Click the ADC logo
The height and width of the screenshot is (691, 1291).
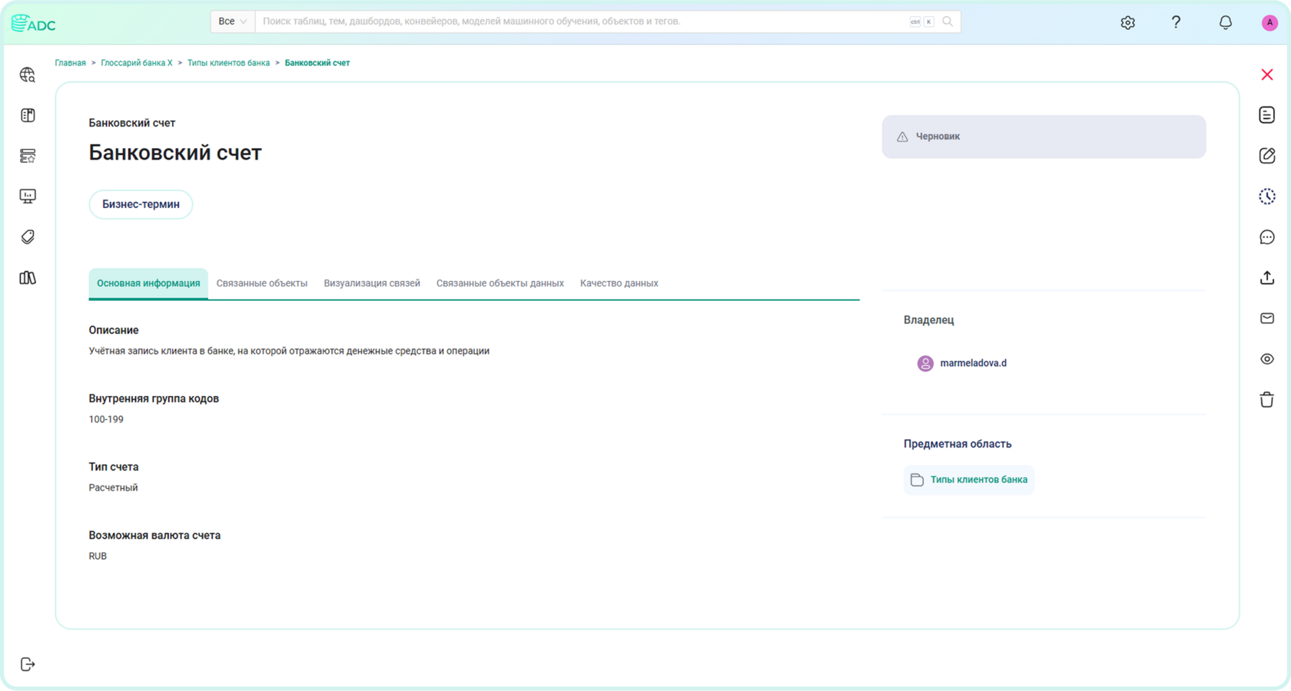[x=34, y=23]
